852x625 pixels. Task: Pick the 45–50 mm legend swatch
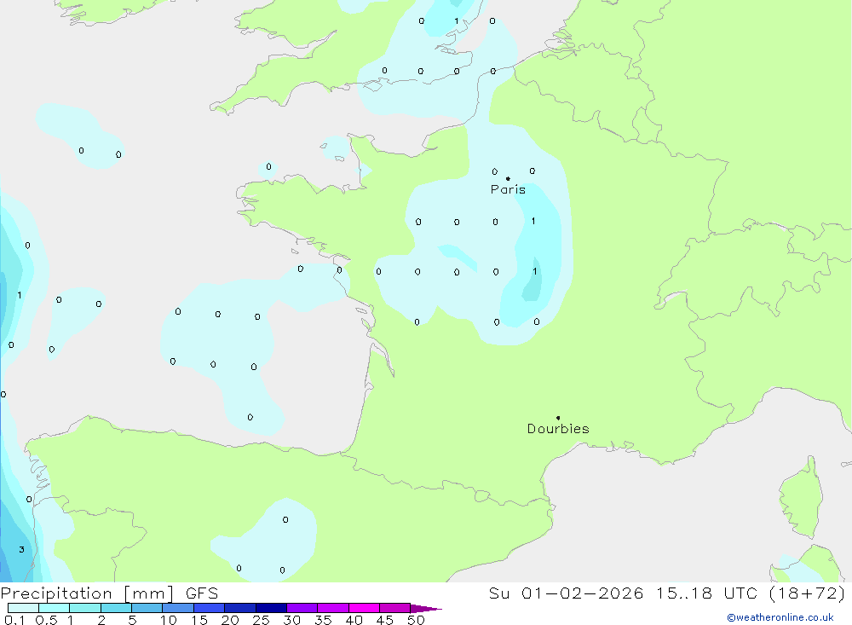coord(395,608)
